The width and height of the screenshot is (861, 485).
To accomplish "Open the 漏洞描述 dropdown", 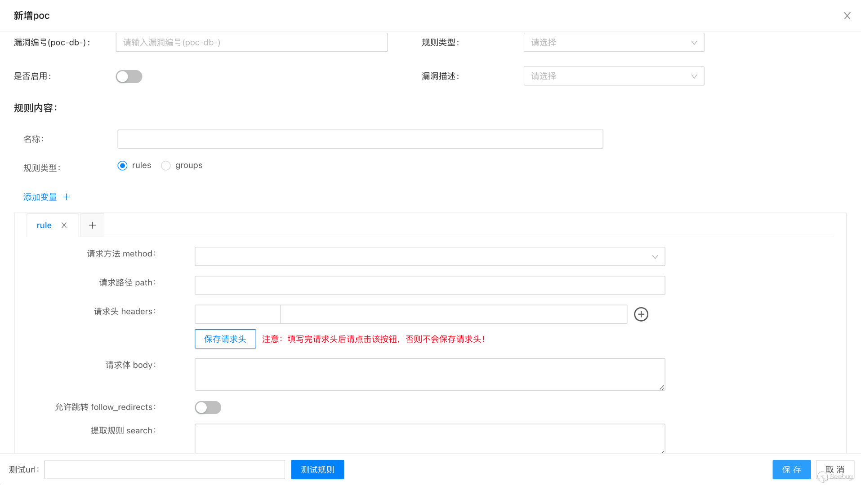I will point(614,76).
